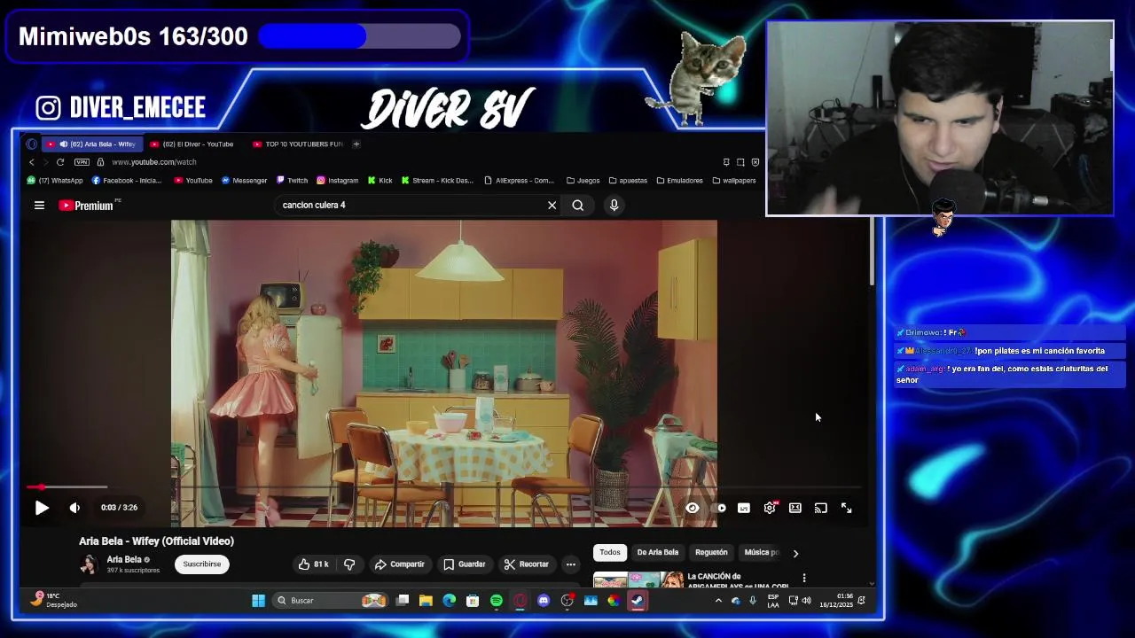
Task: Toggle the browser VPN badge
Action: (x=82, y=162)
